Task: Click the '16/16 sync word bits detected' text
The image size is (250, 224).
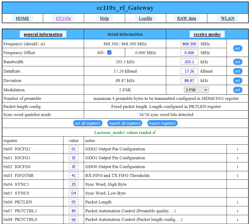Action: (166, 115)
